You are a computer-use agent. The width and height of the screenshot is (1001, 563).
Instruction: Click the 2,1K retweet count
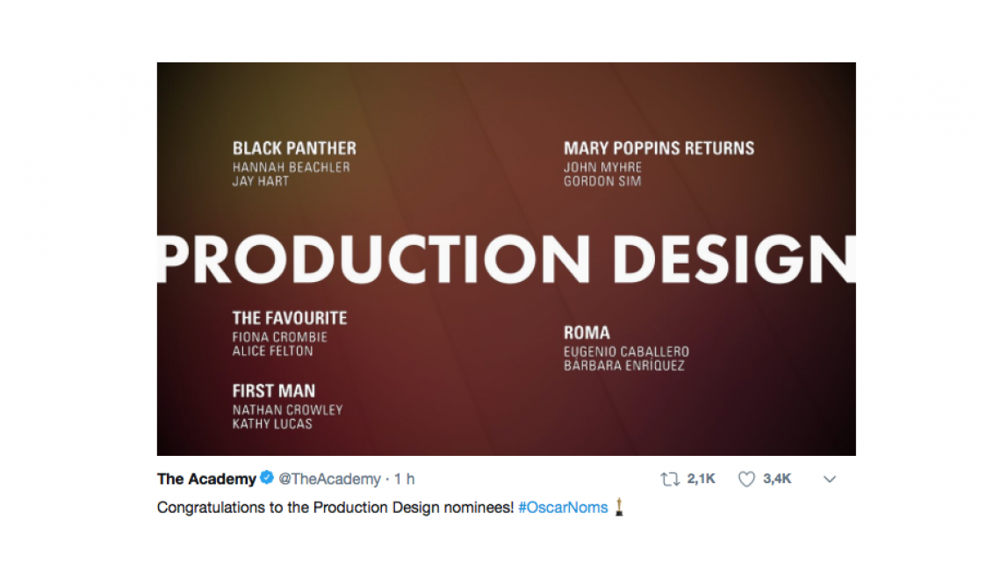coord(702,480)
